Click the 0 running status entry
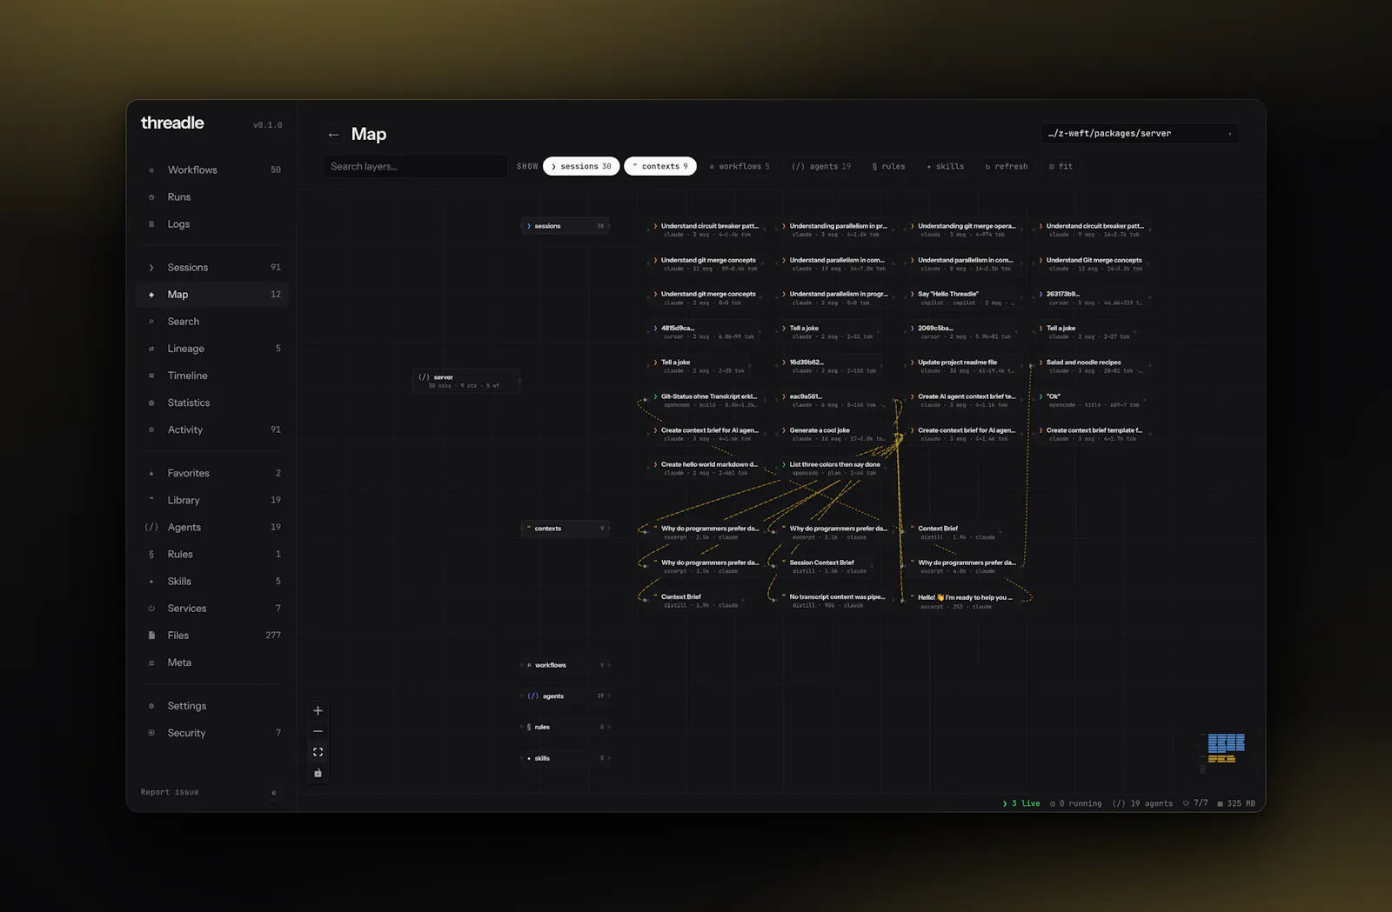This screenshot has height=912, width=1392. [1075, 804]
